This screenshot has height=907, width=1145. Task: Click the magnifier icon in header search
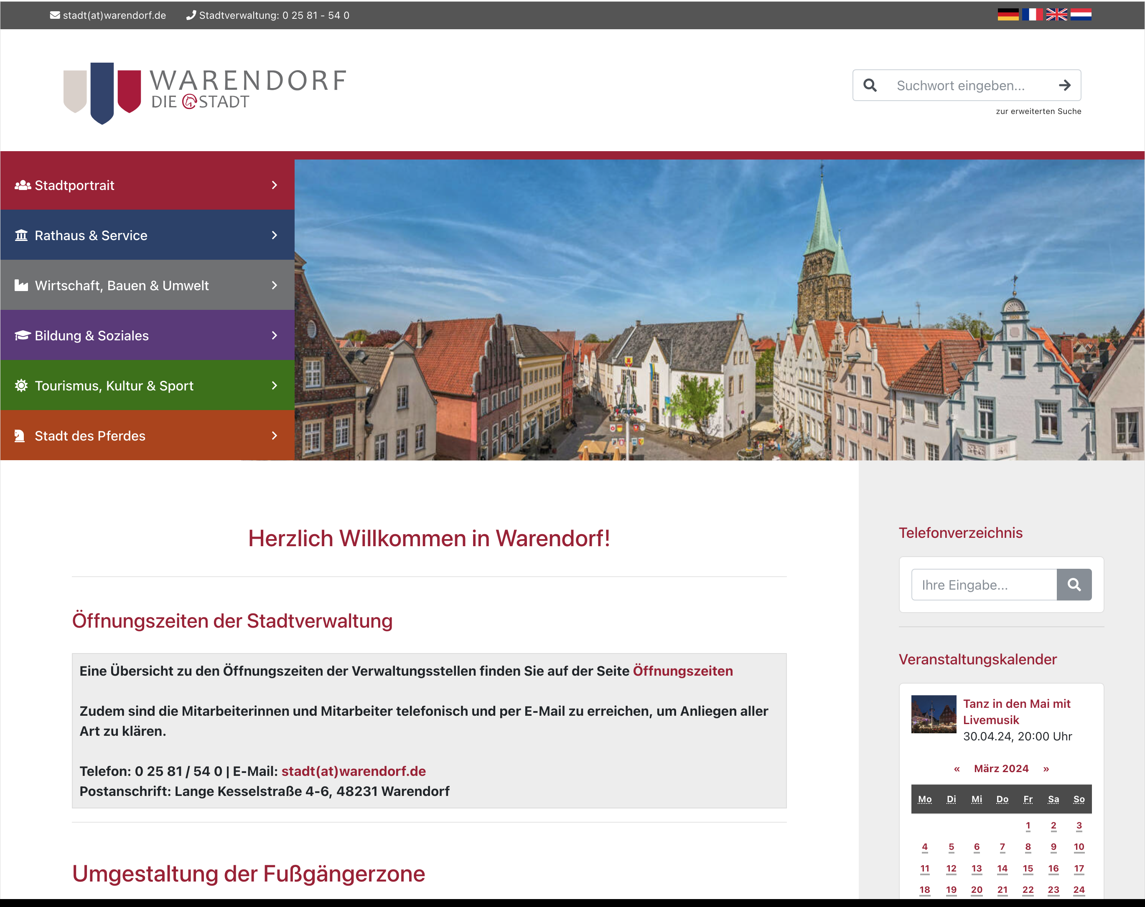(x=869, y=86)
